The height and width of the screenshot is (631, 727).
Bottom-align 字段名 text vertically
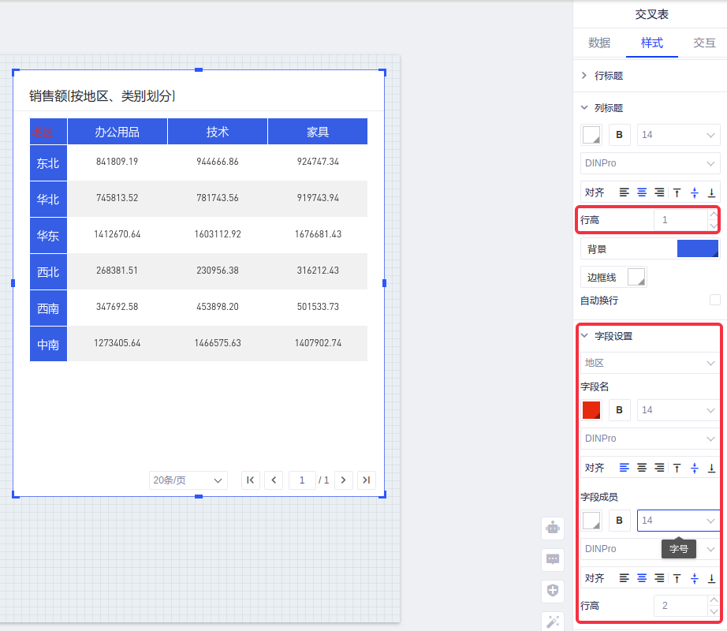coord(711,468)
